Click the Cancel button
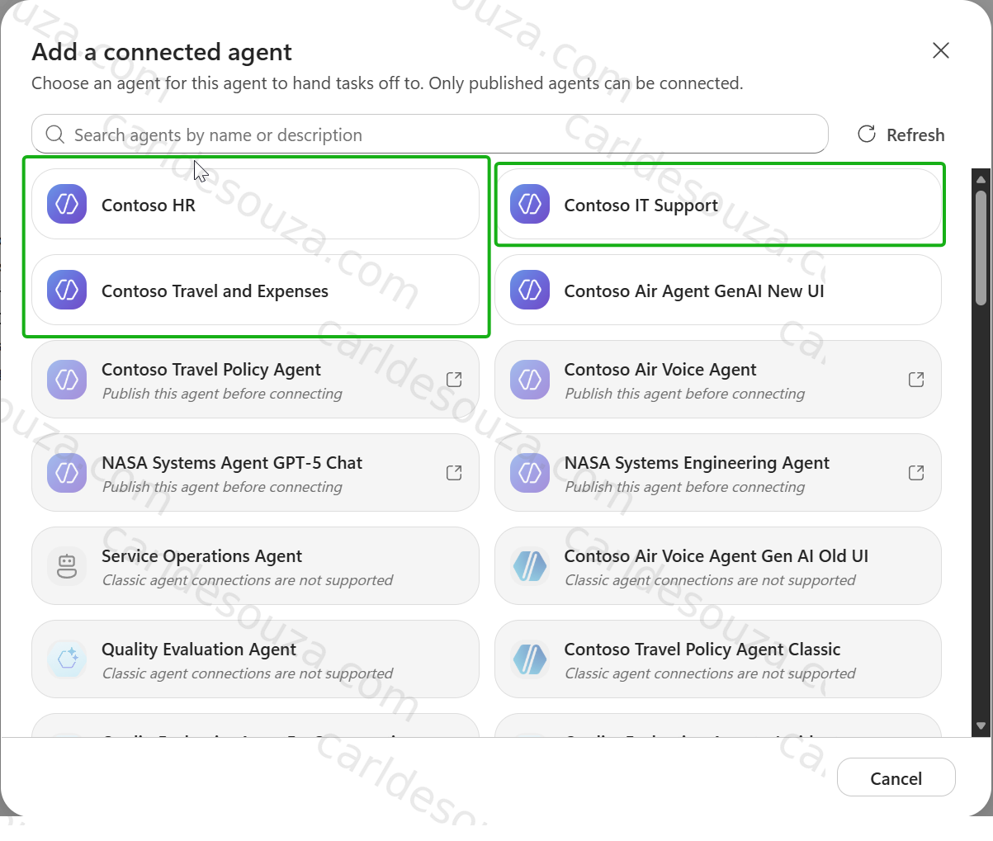The width and height of the screenshot is (993, 841). pyautogui.click(x=896, y=777)
